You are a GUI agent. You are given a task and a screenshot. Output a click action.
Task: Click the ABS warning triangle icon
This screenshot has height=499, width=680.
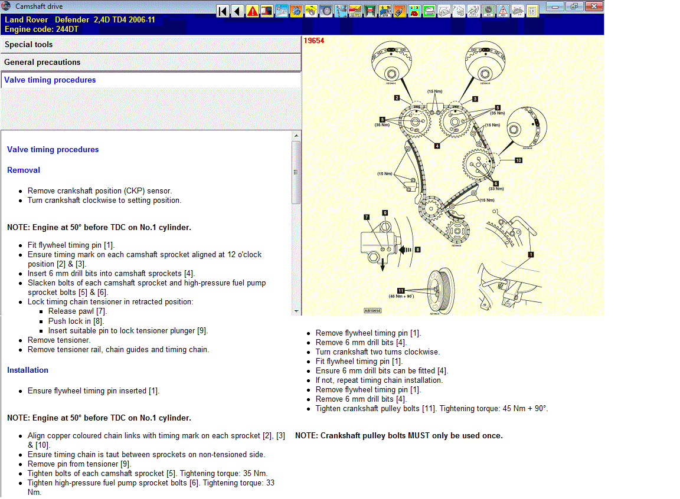[x=503, y=11]
